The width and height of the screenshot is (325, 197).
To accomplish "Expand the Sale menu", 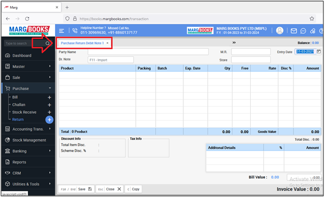I will [x=28, y=77].
